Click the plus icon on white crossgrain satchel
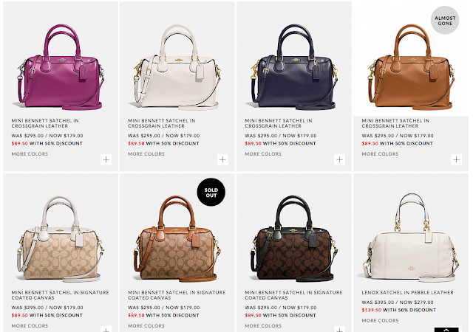The height and width of the screenshot is (332, 473). click(x=222, y=159)
